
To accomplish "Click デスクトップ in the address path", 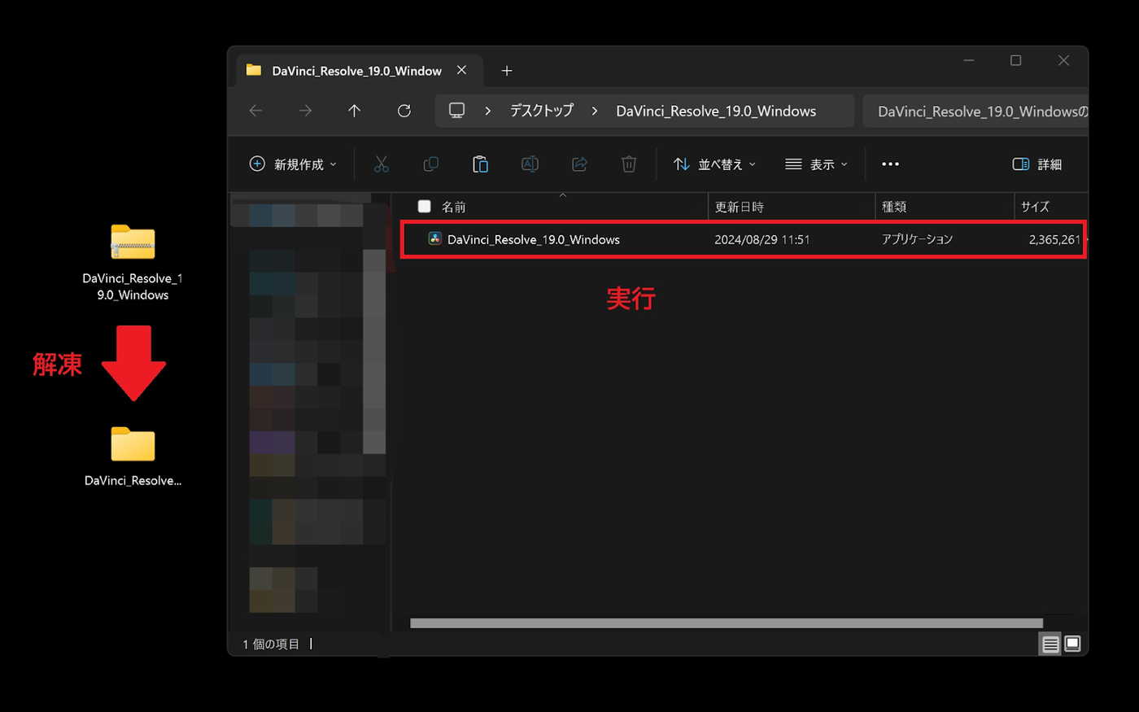I will (x=542, y=111).
